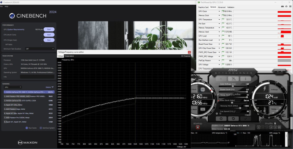The width and height of the screenshot is (293, 149).
Task: Select the Apple M1 Ultra, Metal ranking row
Action: point(29,105)
